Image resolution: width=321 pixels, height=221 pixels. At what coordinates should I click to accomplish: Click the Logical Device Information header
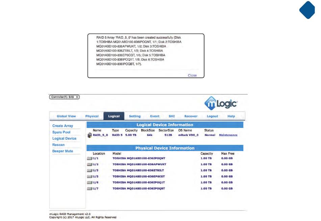coord(165,125)
